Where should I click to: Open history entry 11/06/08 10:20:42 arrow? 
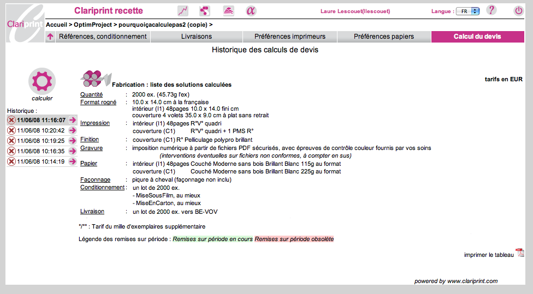73,131
